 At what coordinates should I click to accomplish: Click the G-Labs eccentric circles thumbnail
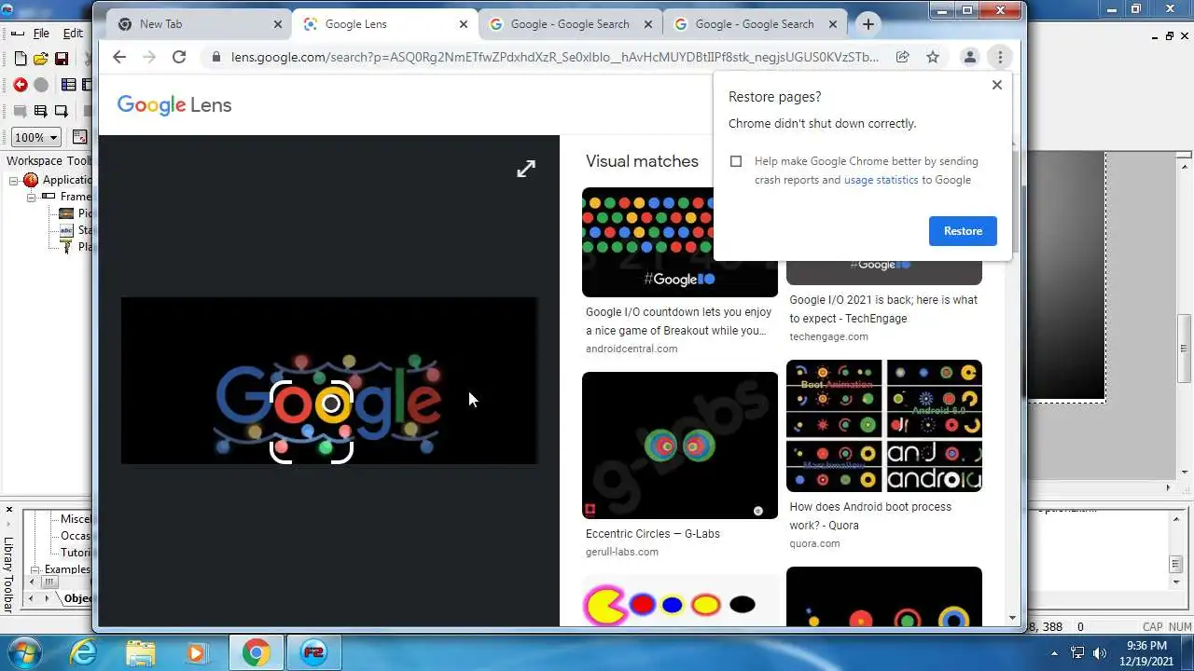680,445
